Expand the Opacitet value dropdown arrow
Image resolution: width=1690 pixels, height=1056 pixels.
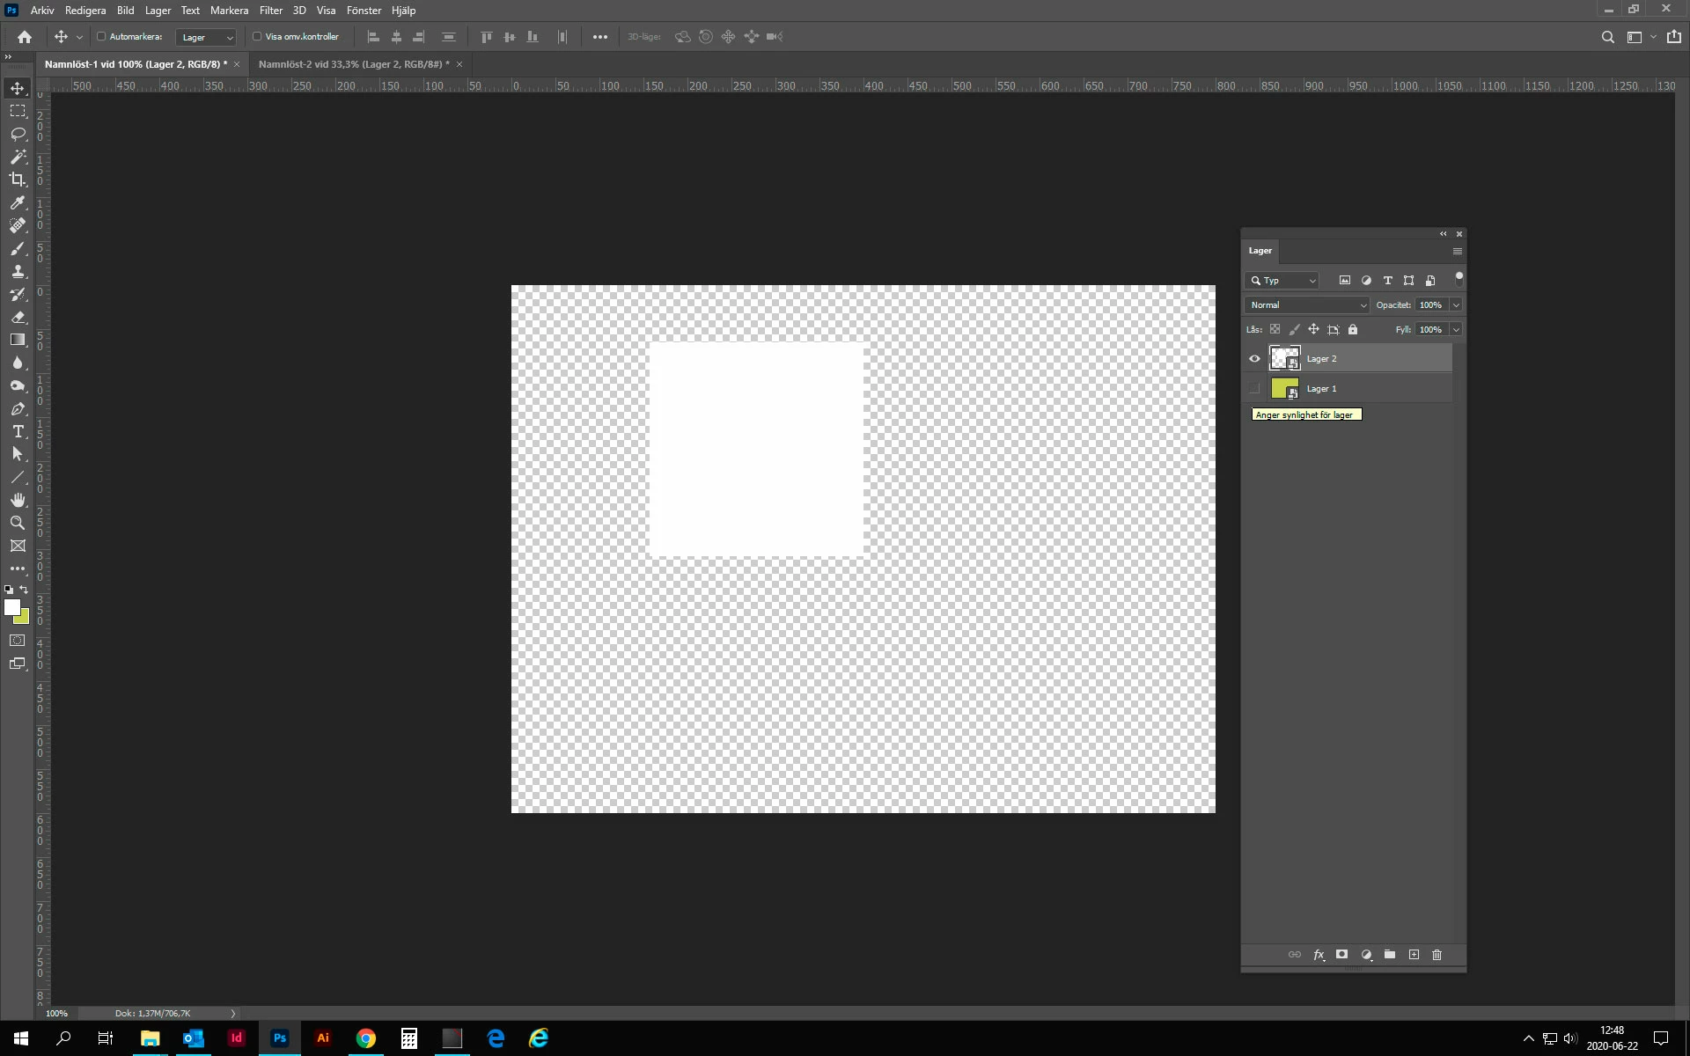(x=1456, y=305)
